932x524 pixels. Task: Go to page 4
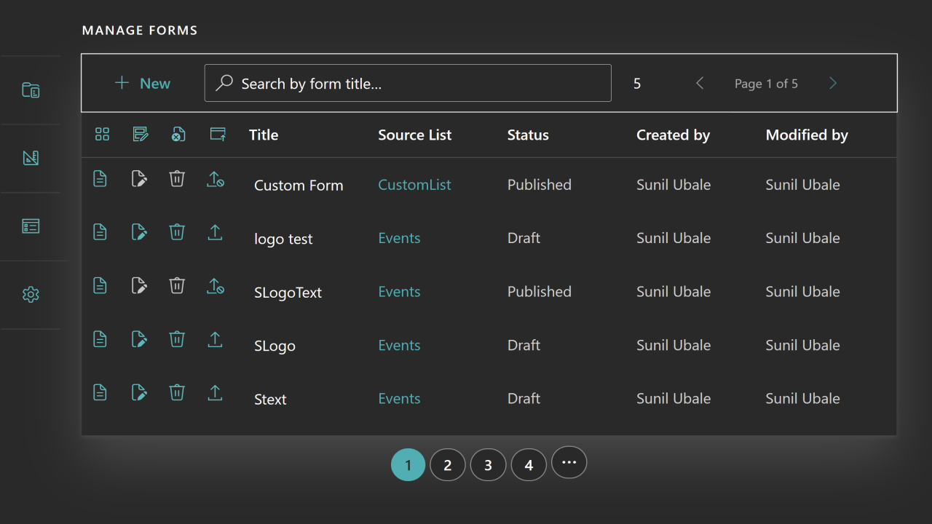tap(529, 464)
